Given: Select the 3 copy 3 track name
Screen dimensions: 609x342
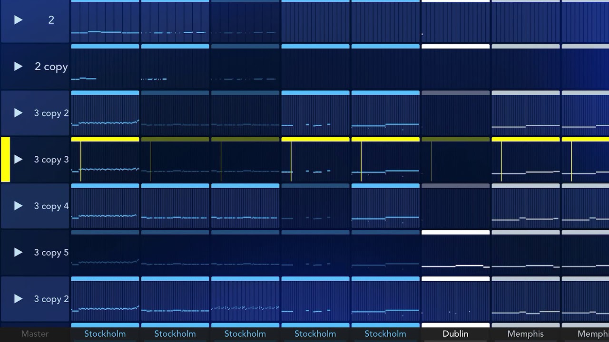Looking at the screenshot, I should pos(51,160).
